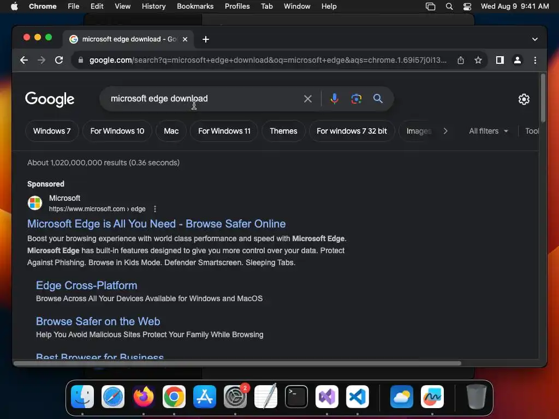Open Visual Studio Code from the Dock
Viewport: 559px width, 419px height.
358,397
